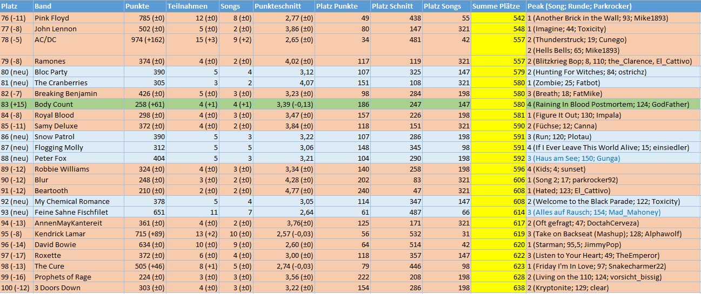Select the 'Body Count' band cell

78,104
